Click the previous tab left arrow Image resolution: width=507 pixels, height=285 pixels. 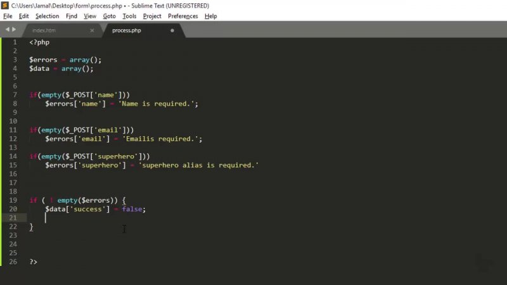pyautogui.click(x=8, y=30)
